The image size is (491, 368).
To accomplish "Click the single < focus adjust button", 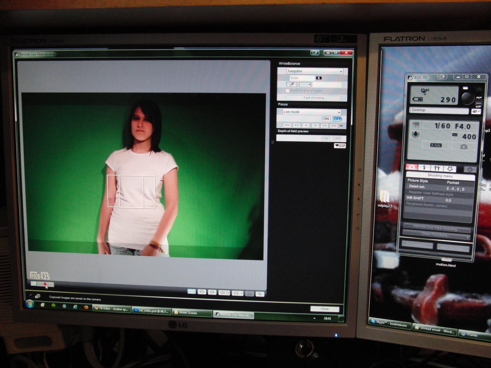I will coord(306,125).
